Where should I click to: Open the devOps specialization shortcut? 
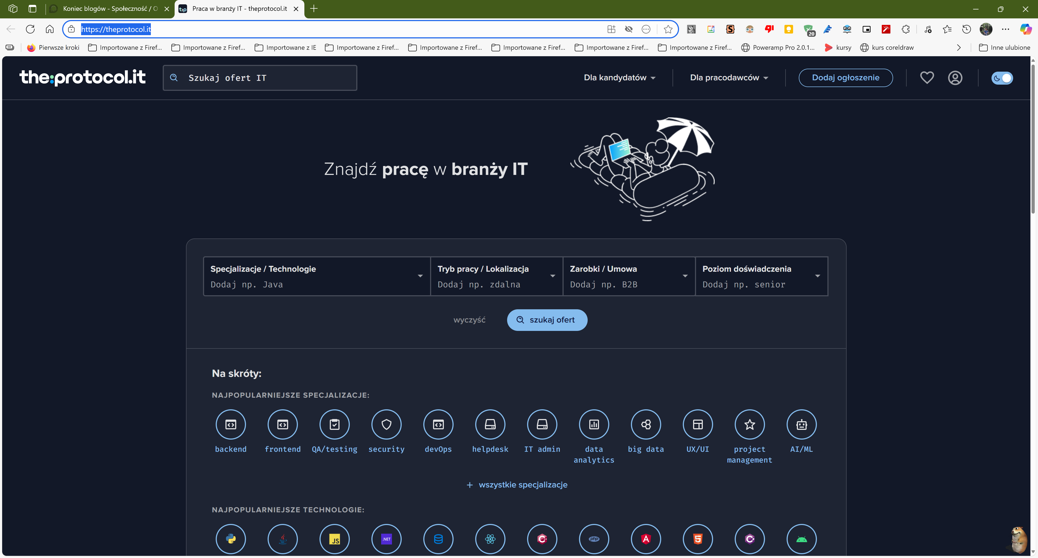click(x=438, y=424)
